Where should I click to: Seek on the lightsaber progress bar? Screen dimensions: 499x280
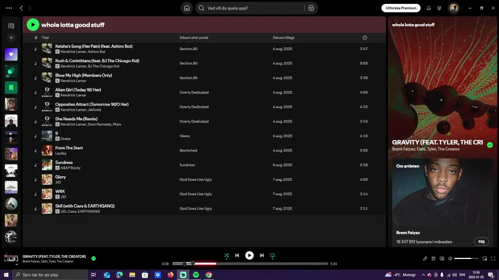point(250,264)
